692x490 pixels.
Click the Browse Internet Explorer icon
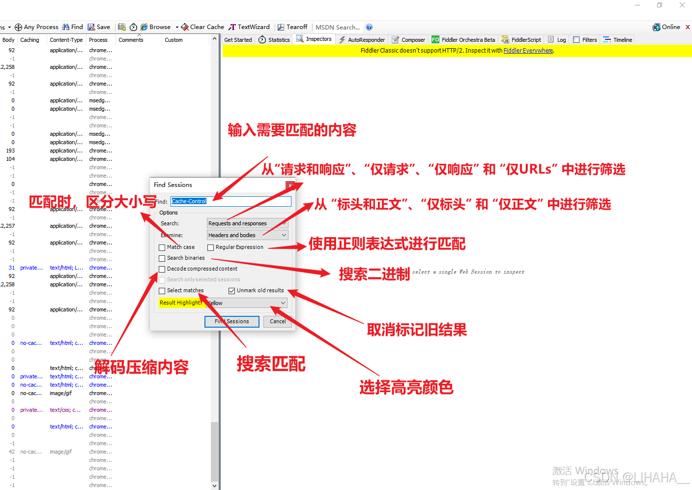144,27
